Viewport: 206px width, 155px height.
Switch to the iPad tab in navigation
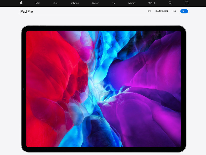coord(56,3)
